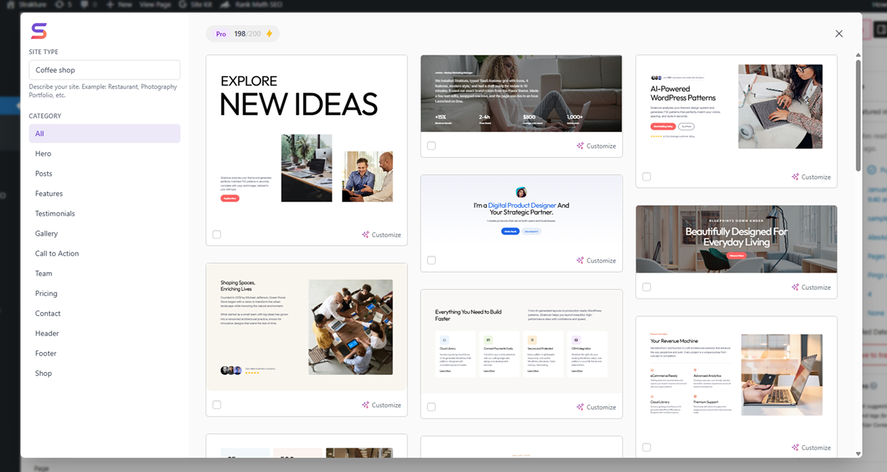Viewport: 887px width, 472px height.
Task: Open the Everything You Need to Build Faster preview
Action: coord(521,342)
